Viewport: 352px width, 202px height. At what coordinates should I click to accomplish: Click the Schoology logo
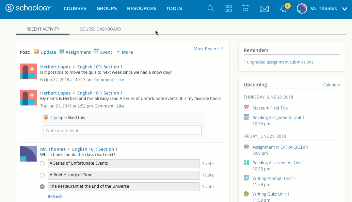tap(29, 8)
